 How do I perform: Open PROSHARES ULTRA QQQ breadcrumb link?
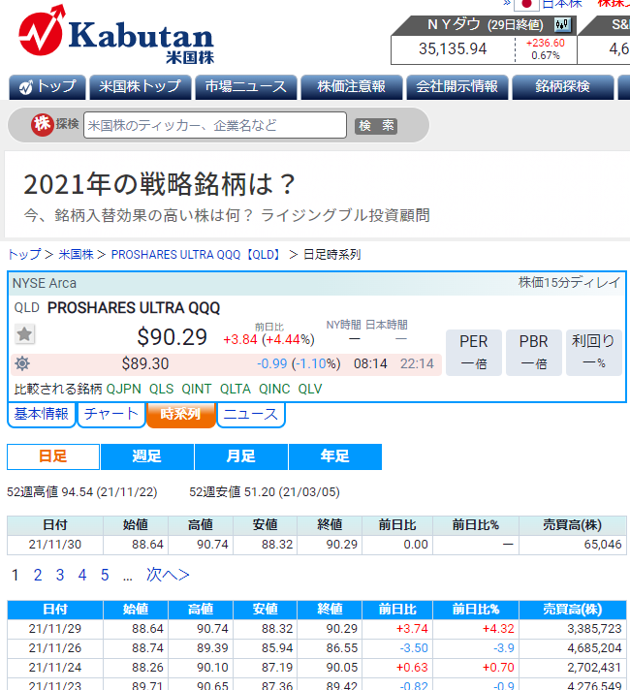click(197, 254)
